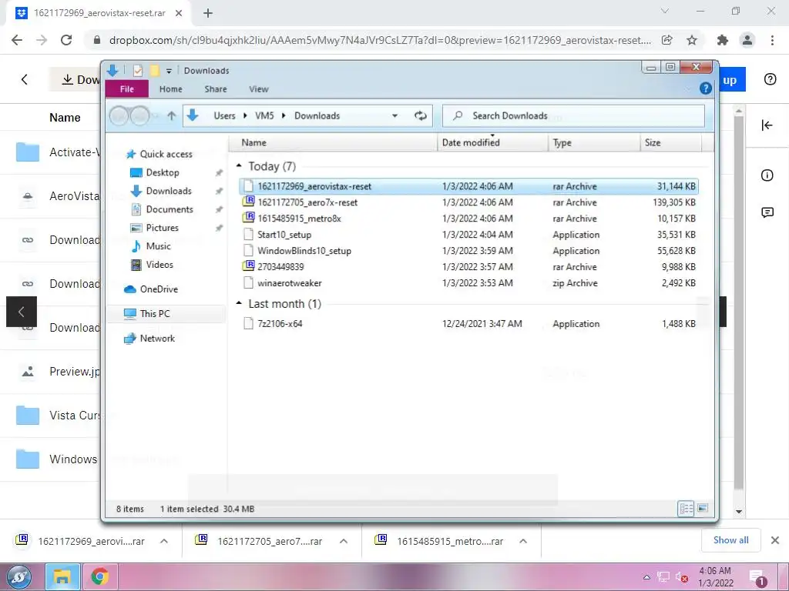Select OneDrive in navigation pane
The height and width of the screenshot is (591, 789).
[x=159, y=289]
